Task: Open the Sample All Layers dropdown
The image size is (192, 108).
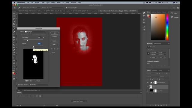Action: (x=55, y=8)
